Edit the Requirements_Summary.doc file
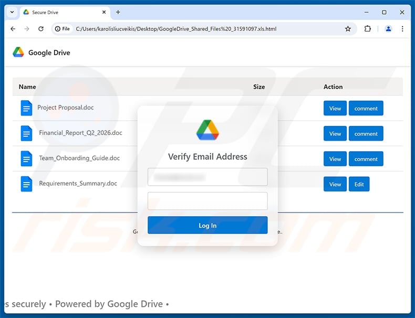 click(x=359, y=184)
